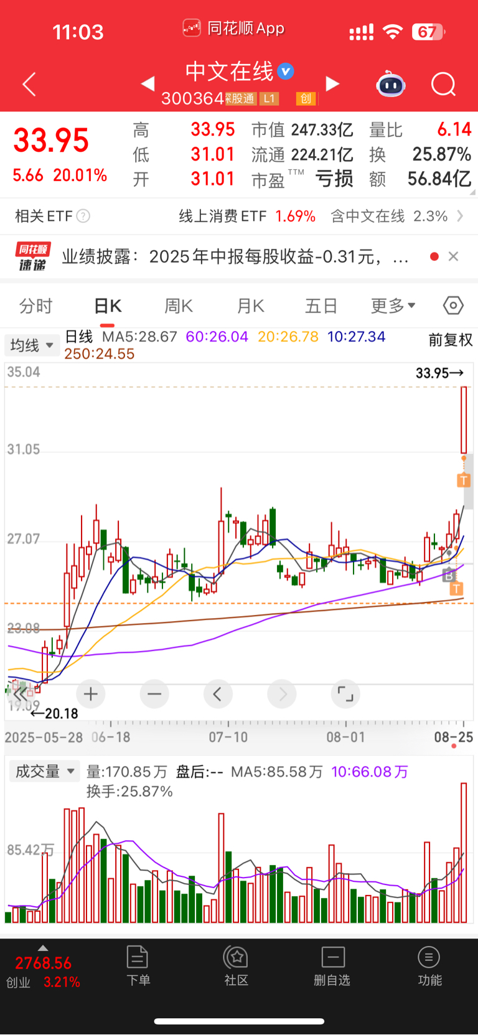478x1035 pixels.
Task: Open 线上消费ETF 1.69% link
Action: click(x=247, y=216)
